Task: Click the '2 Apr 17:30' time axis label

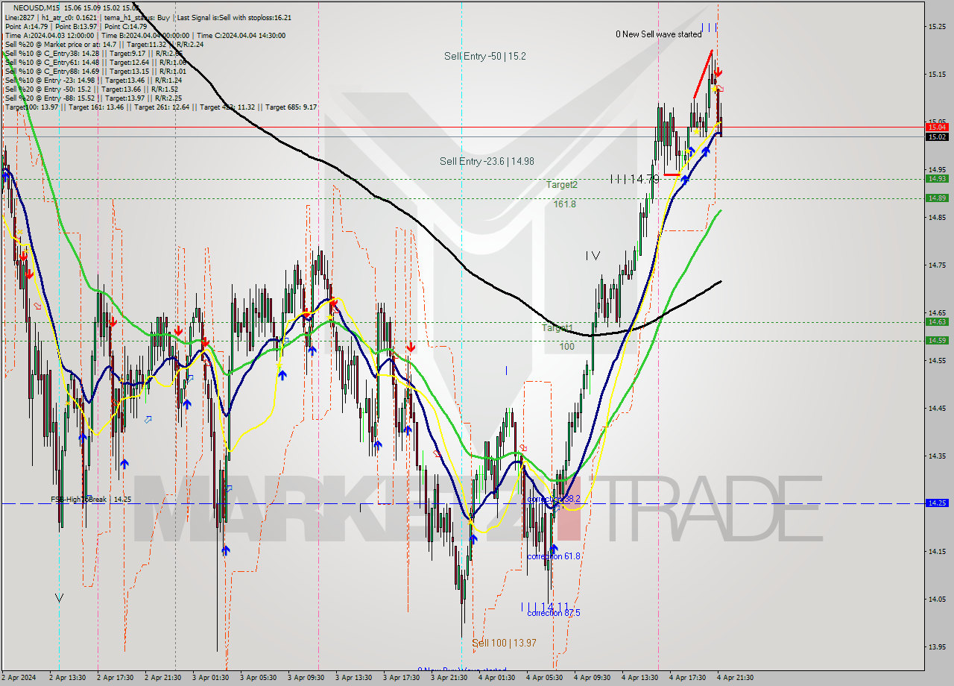Action: point(115,678)
